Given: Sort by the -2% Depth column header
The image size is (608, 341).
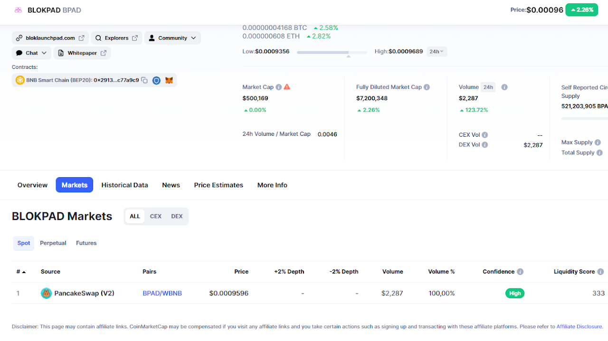Looking at the screenshot, I should (x=344, y=272).
